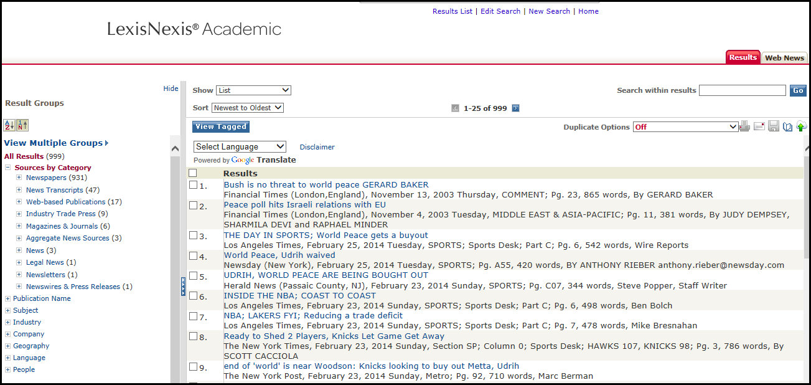Tick checkbox for result 5 Herald News

[x=193, y=275]
